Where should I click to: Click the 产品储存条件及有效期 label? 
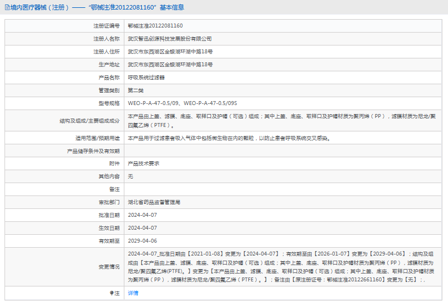point(93,151)
